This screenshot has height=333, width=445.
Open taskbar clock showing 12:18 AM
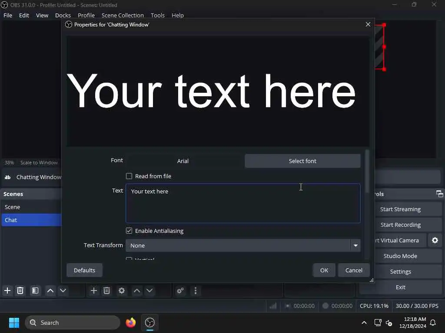(412, 323)
